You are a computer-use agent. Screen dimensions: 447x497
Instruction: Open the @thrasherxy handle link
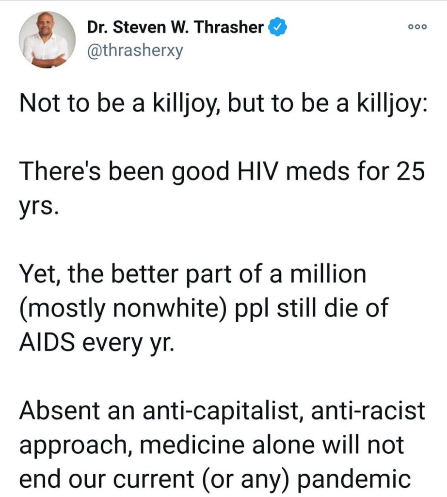coord(135,50)
